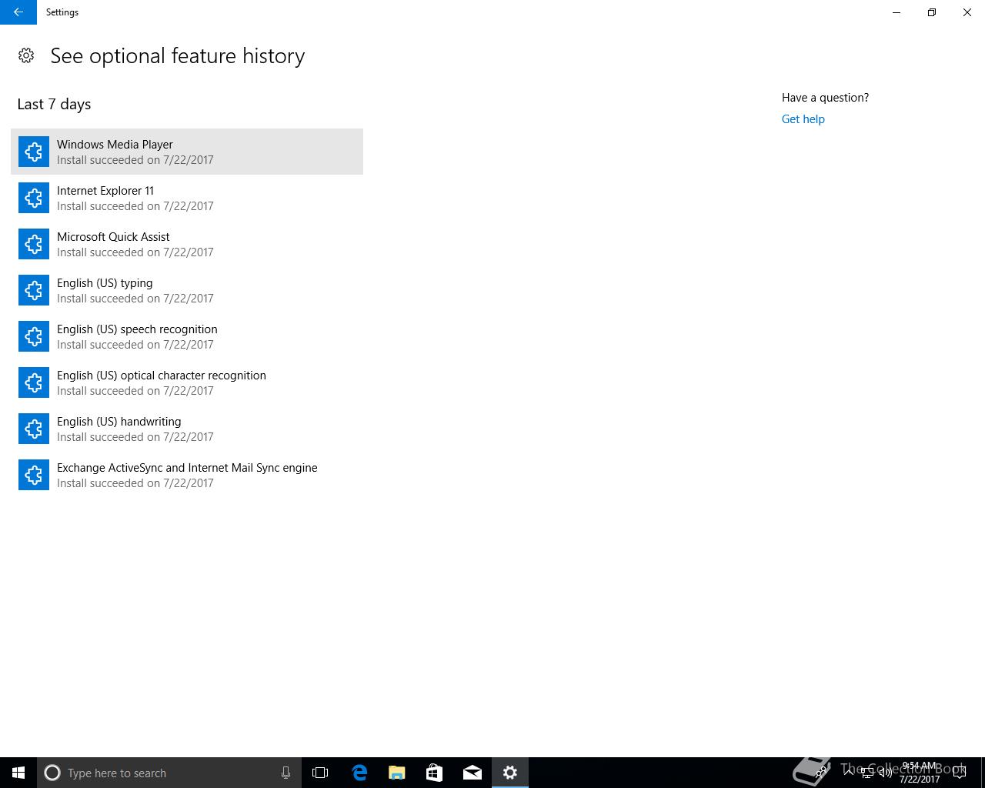Viewport: 985px width, 788px height.
Task: Launch Microsoft Edge from the taskbar
Action: point(359,773)
